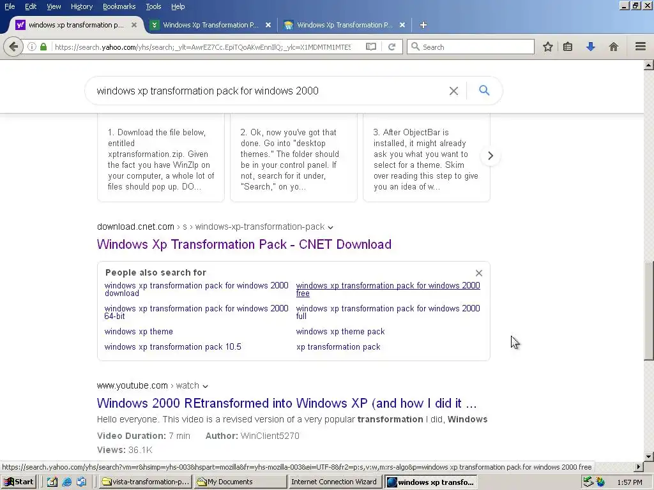Select suggestion xp transformation pack

point(338,346)
